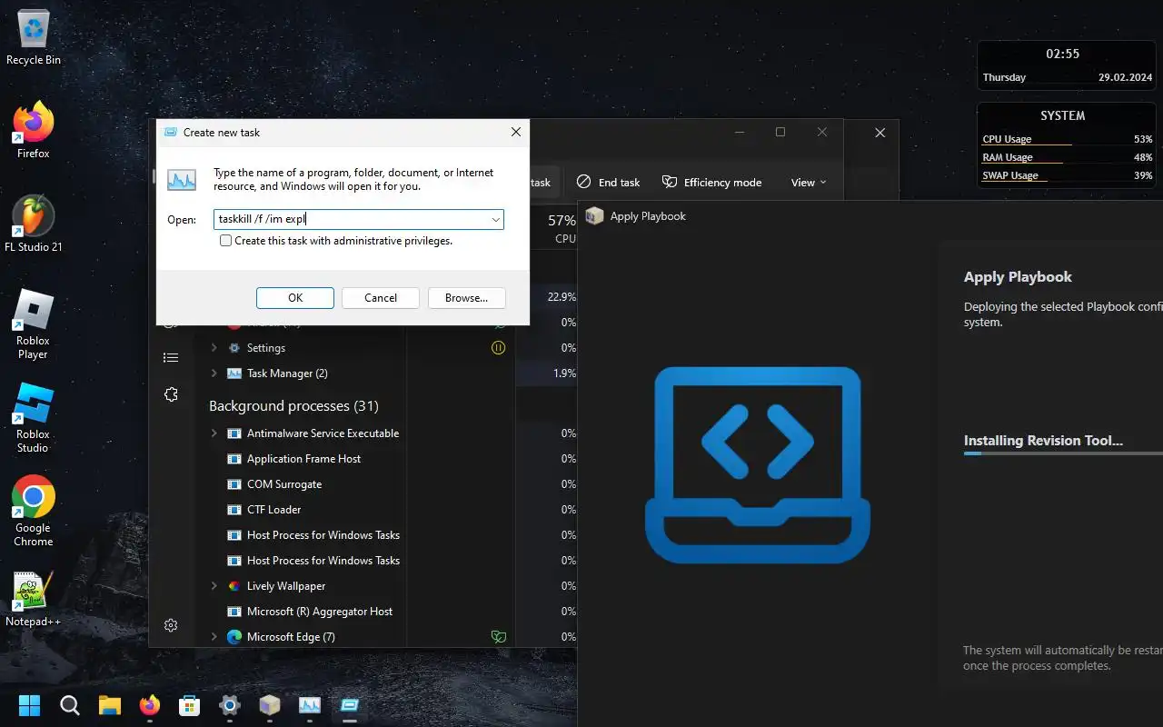The image size is (1163, 727).
Task: Click Installing Revision Tool progress bar
Action: tap(1063, 453)
